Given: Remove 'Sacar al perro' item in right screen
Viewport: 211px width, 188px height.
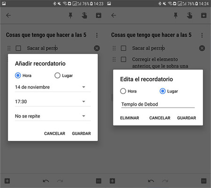Looking at the screenshot, I should 202,48.
